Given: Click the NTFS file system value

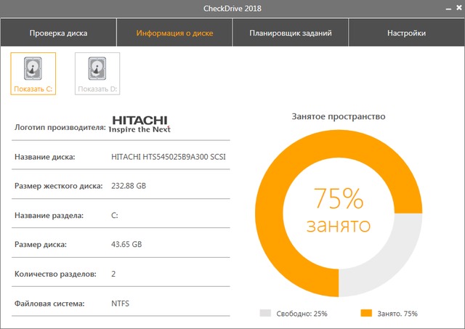Looking at the screenshot, I should (121, 303).
